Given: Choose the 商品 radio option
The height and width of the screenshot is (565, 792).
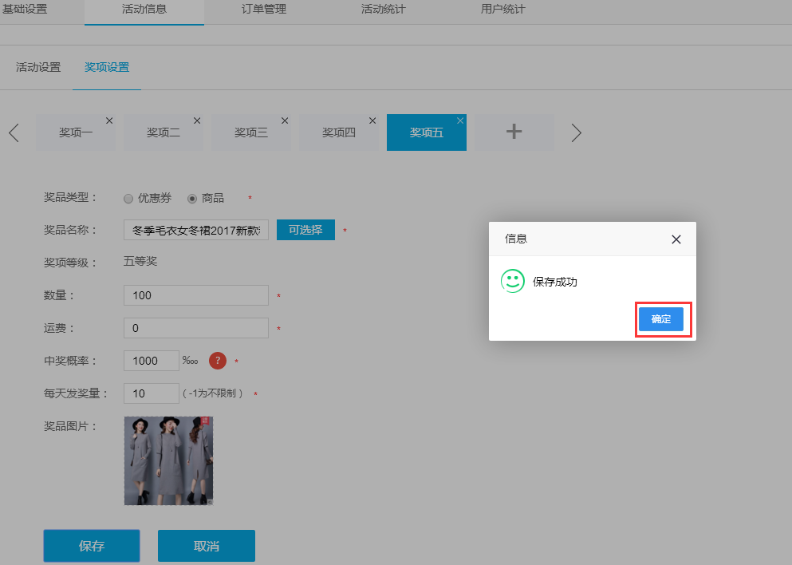Looking at the screenshot, I should click(192, 199).
